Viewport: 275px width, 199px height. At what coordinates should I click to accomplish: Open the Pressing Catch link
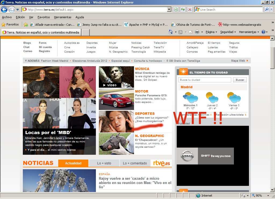pyautogui.click(x=140, y=47)
